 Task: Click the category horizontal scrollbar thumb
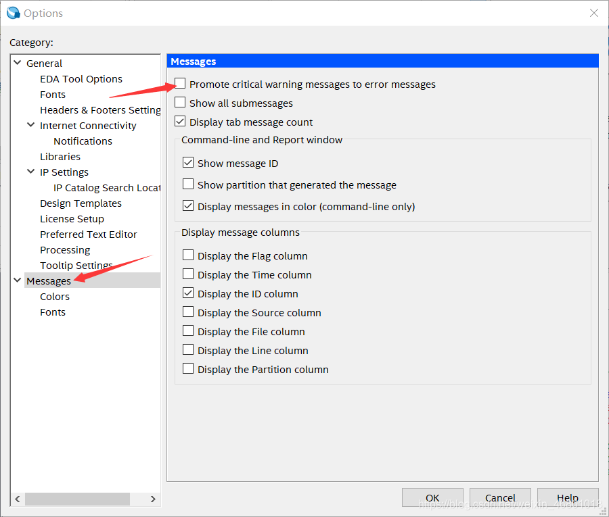click(77, 499)
